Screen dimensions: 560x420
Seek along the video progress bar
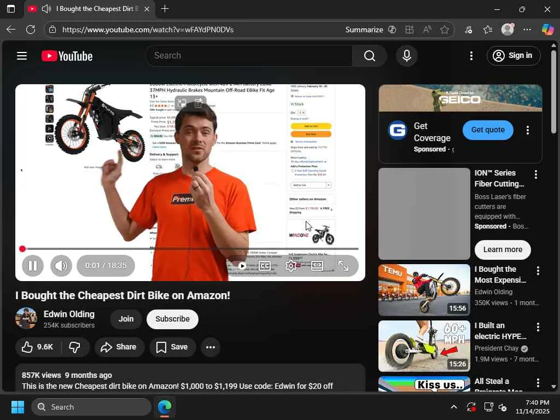click(190, 249)
